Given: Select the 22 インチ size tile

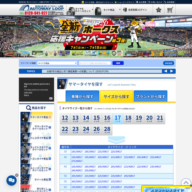Looking at the screenshot, I should (65, 130).
